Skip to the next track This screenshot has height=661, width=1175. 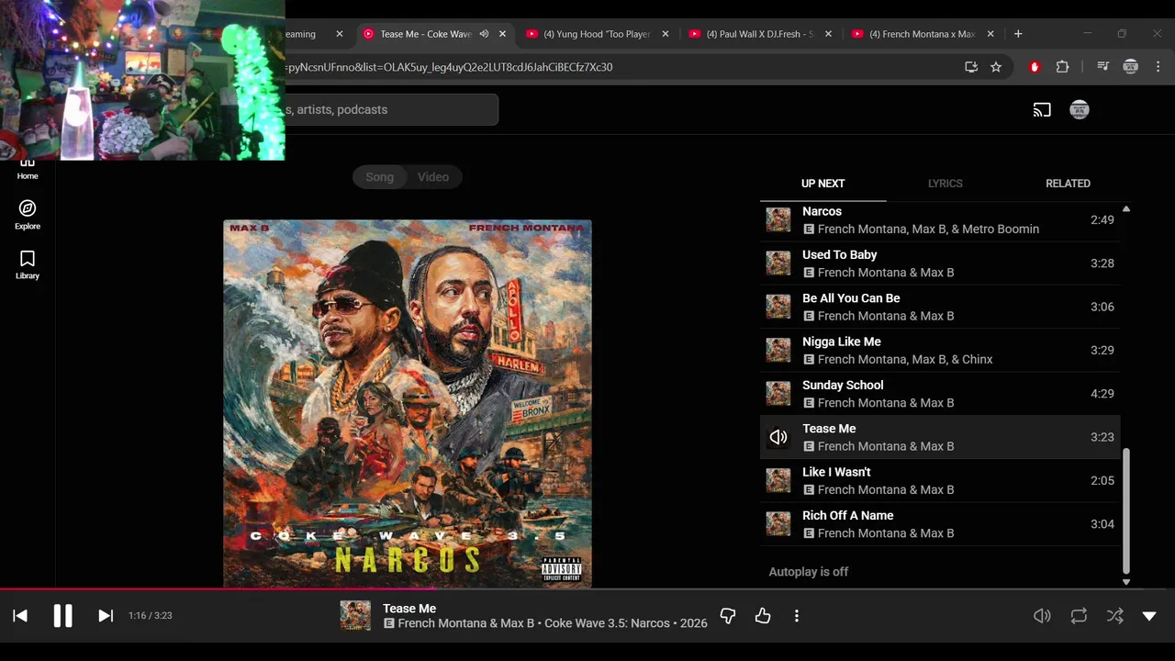point(106,616)
